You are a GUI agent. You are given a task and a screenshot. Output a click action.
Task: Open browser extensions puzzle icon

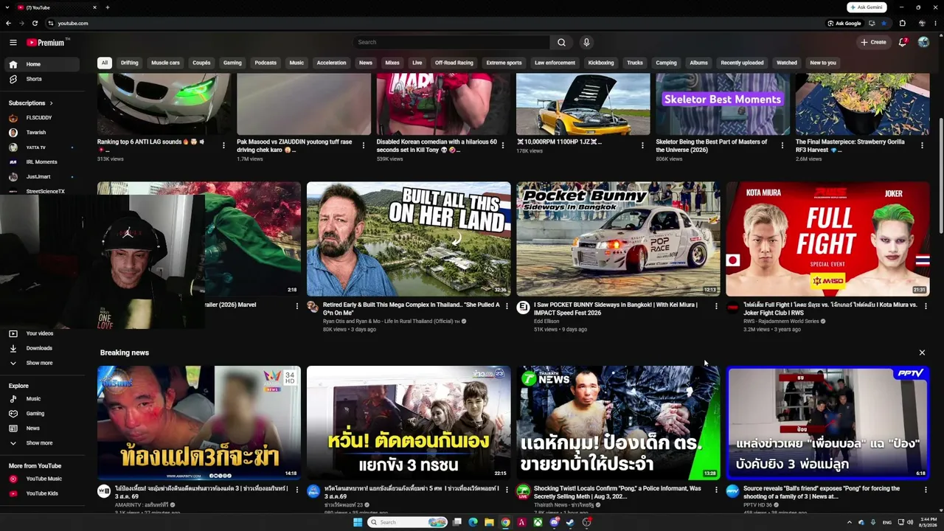coord(902,23)
